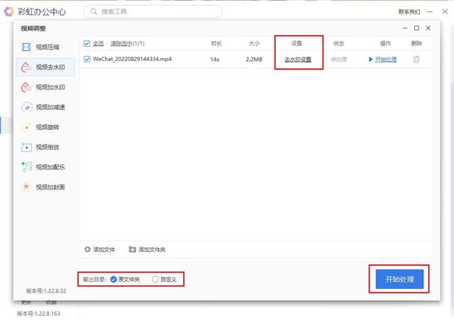Screen dimensions: 454x320
Task: Uncheck the WeChat_20220829144334.mp4 file checkbox
Action: [87, 59]
